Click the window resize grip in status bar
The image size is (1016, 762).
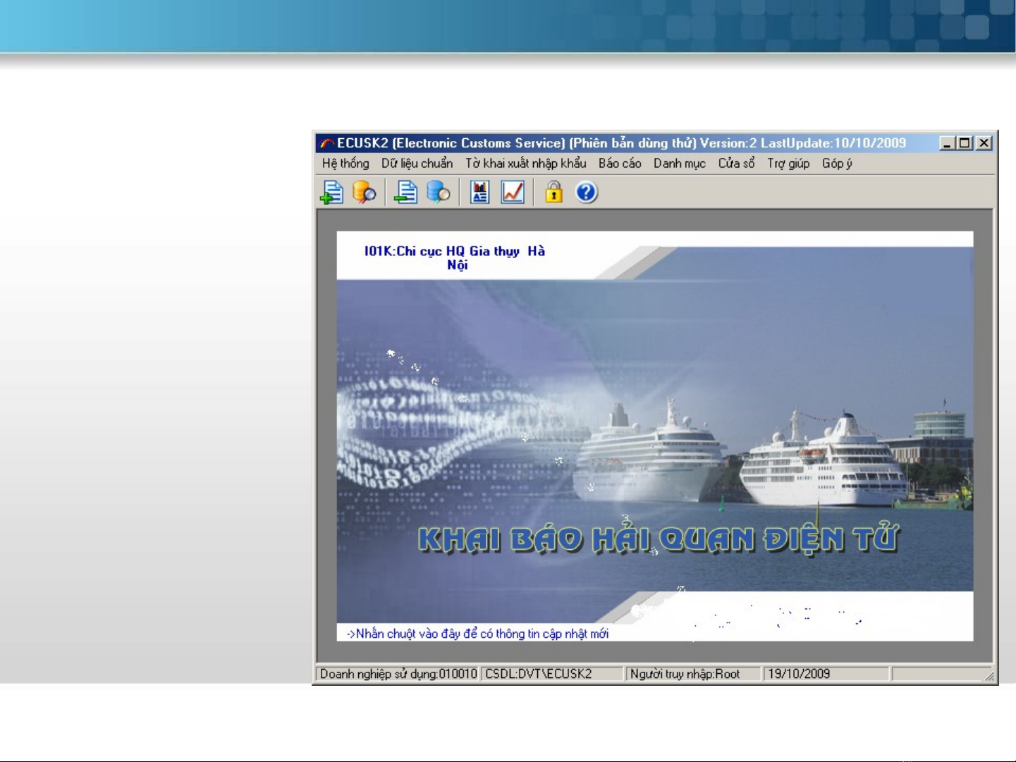point(989,677)
